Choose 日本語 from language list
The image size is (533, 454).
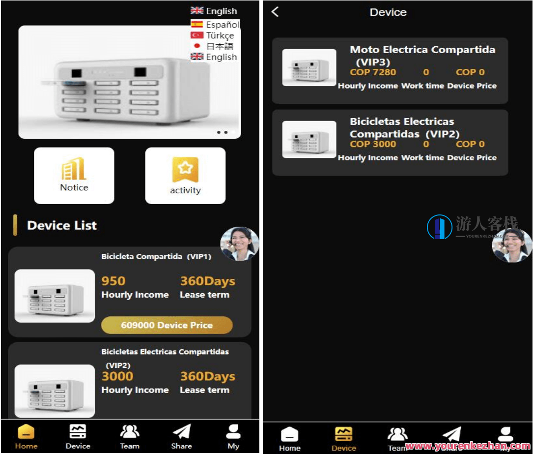pos(212,46)
